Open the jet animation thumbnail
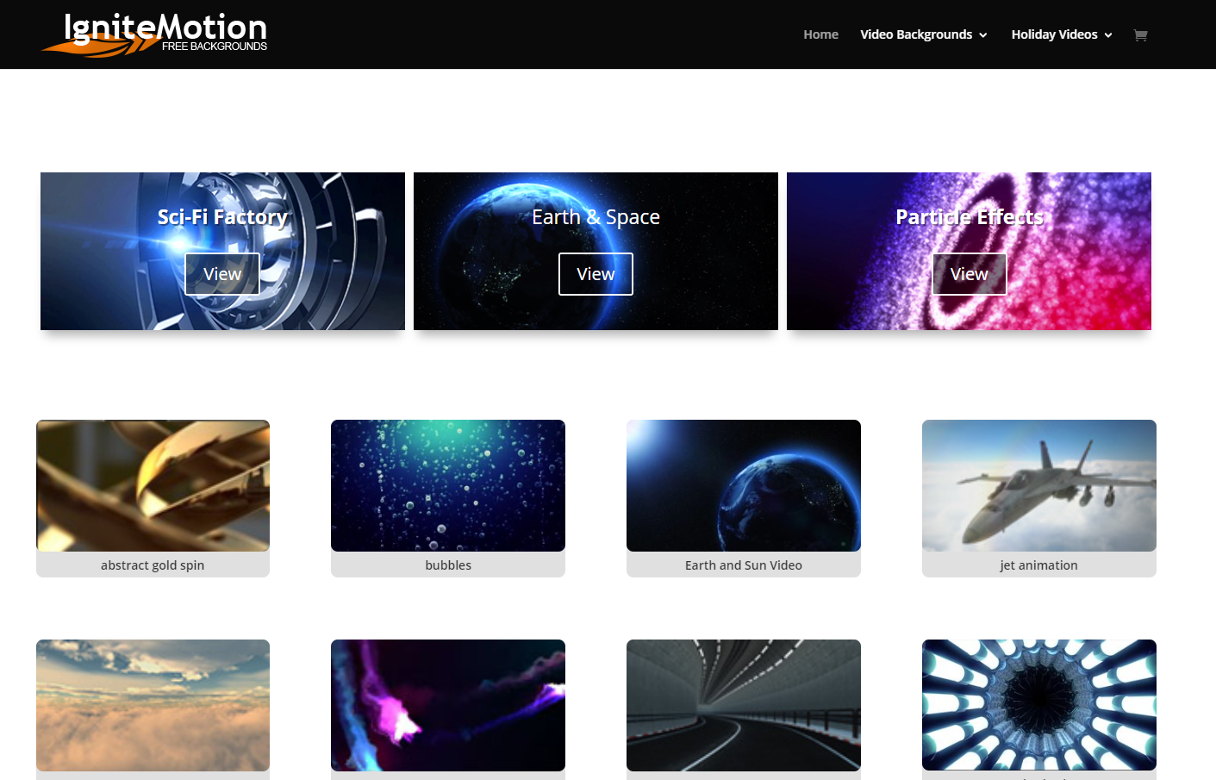1216x780 pixels. pos(1038,485)
